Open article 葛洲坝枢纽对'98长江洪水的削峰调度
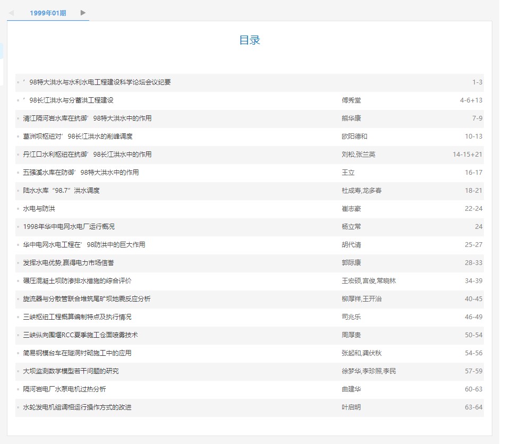 78,136
